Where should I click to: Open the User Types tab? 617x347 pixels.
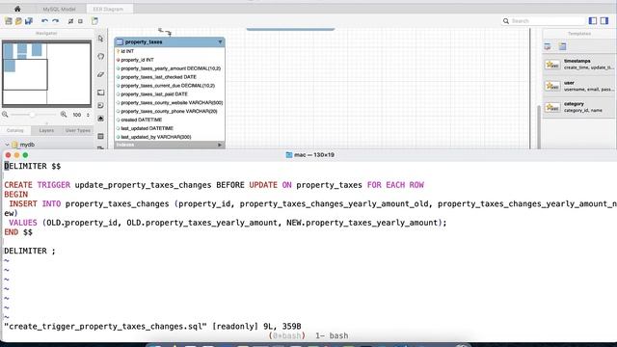click(78, 130)
